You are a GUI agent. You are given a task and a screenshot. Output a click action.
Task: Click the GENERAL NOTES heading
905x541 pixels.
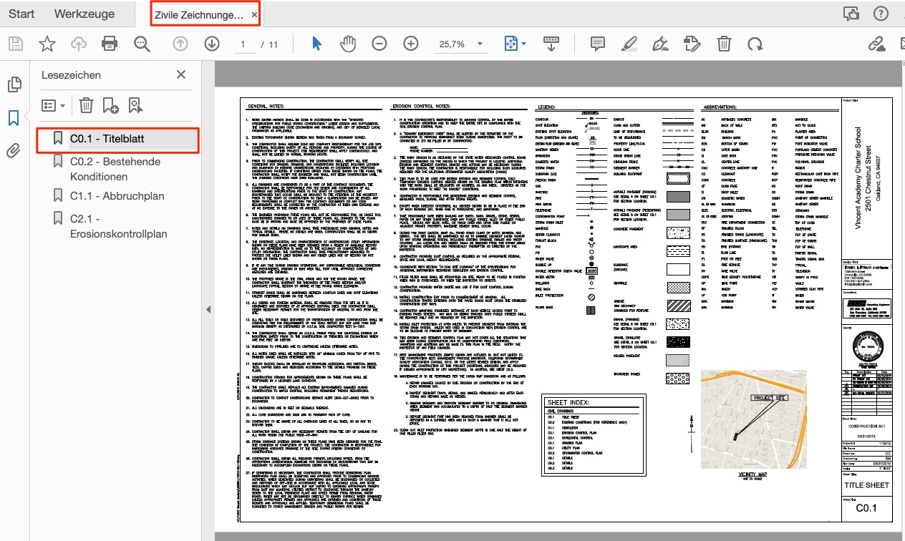pyautogui.click(x=267, y=106)
